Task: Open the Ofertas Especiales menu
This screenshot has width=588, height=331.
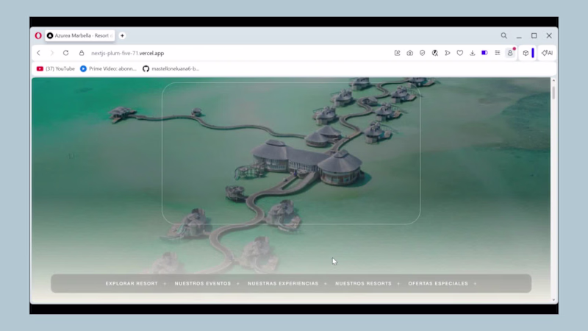Action: point(438,283)
